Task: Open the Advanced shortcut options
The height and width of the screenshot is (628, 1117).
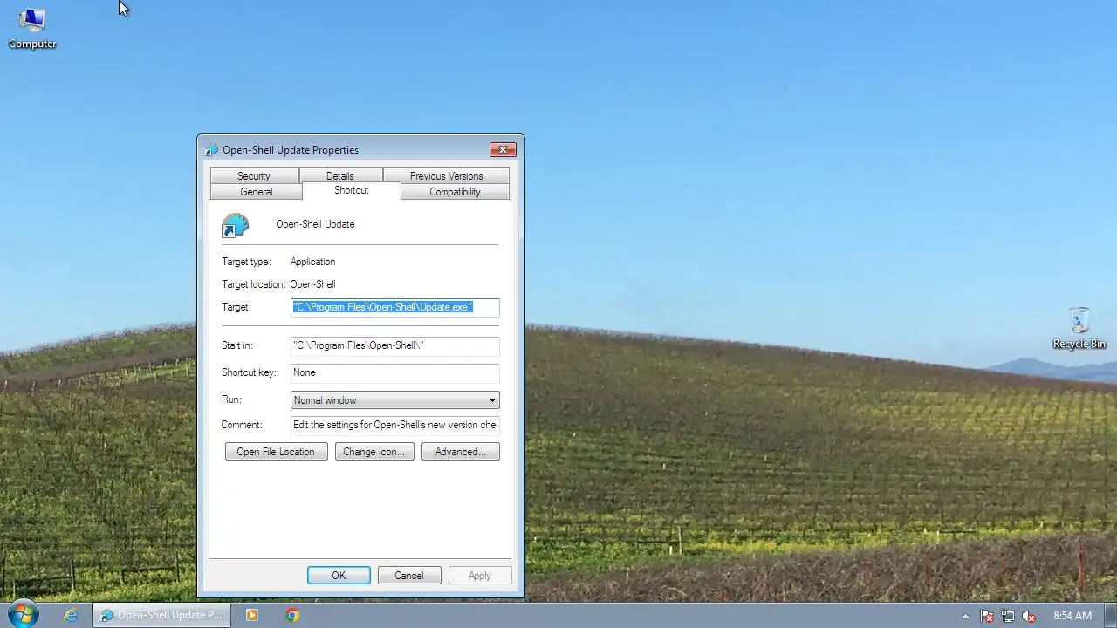Action: pyautogui.click(x=461, y=452)
